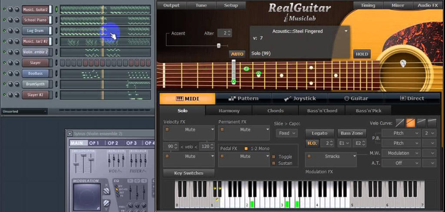Image resolution: width=445 pixels, height=212 pixels.
Task: Open the Acoustic Steel Fingered preset dropdown
Action: click(346, 31)
